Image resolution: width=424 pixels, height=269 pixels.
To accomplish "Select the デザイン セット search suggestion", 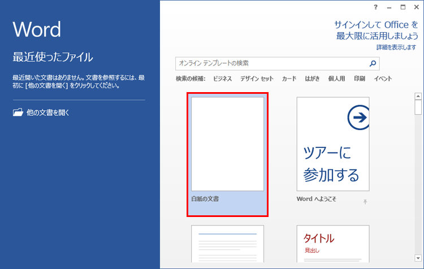I will pos(257,79).
